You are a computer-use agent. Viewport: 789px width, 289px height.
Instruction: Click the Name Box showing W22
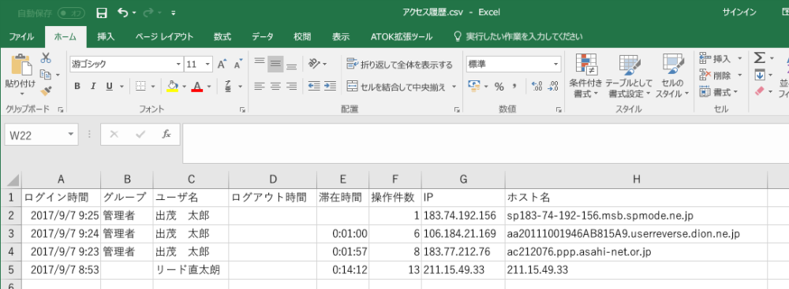(42, 135)
